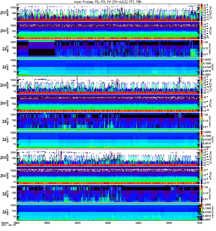Click the 'hhmm' axis unit label
The height and width of the screenshot is (231, 216).
(5, 223)
